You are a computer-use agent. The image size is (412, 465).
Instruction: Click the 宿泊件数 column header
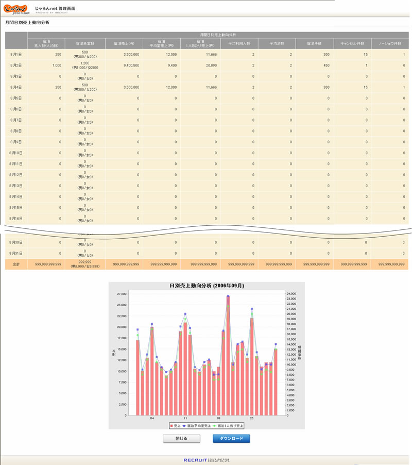(314, 44)
